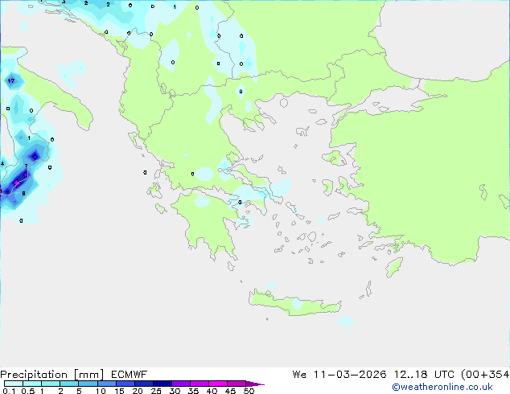The height and width of the screenshot is (394, 510).
Task: Click the legend label '35'
Action: 193,391
